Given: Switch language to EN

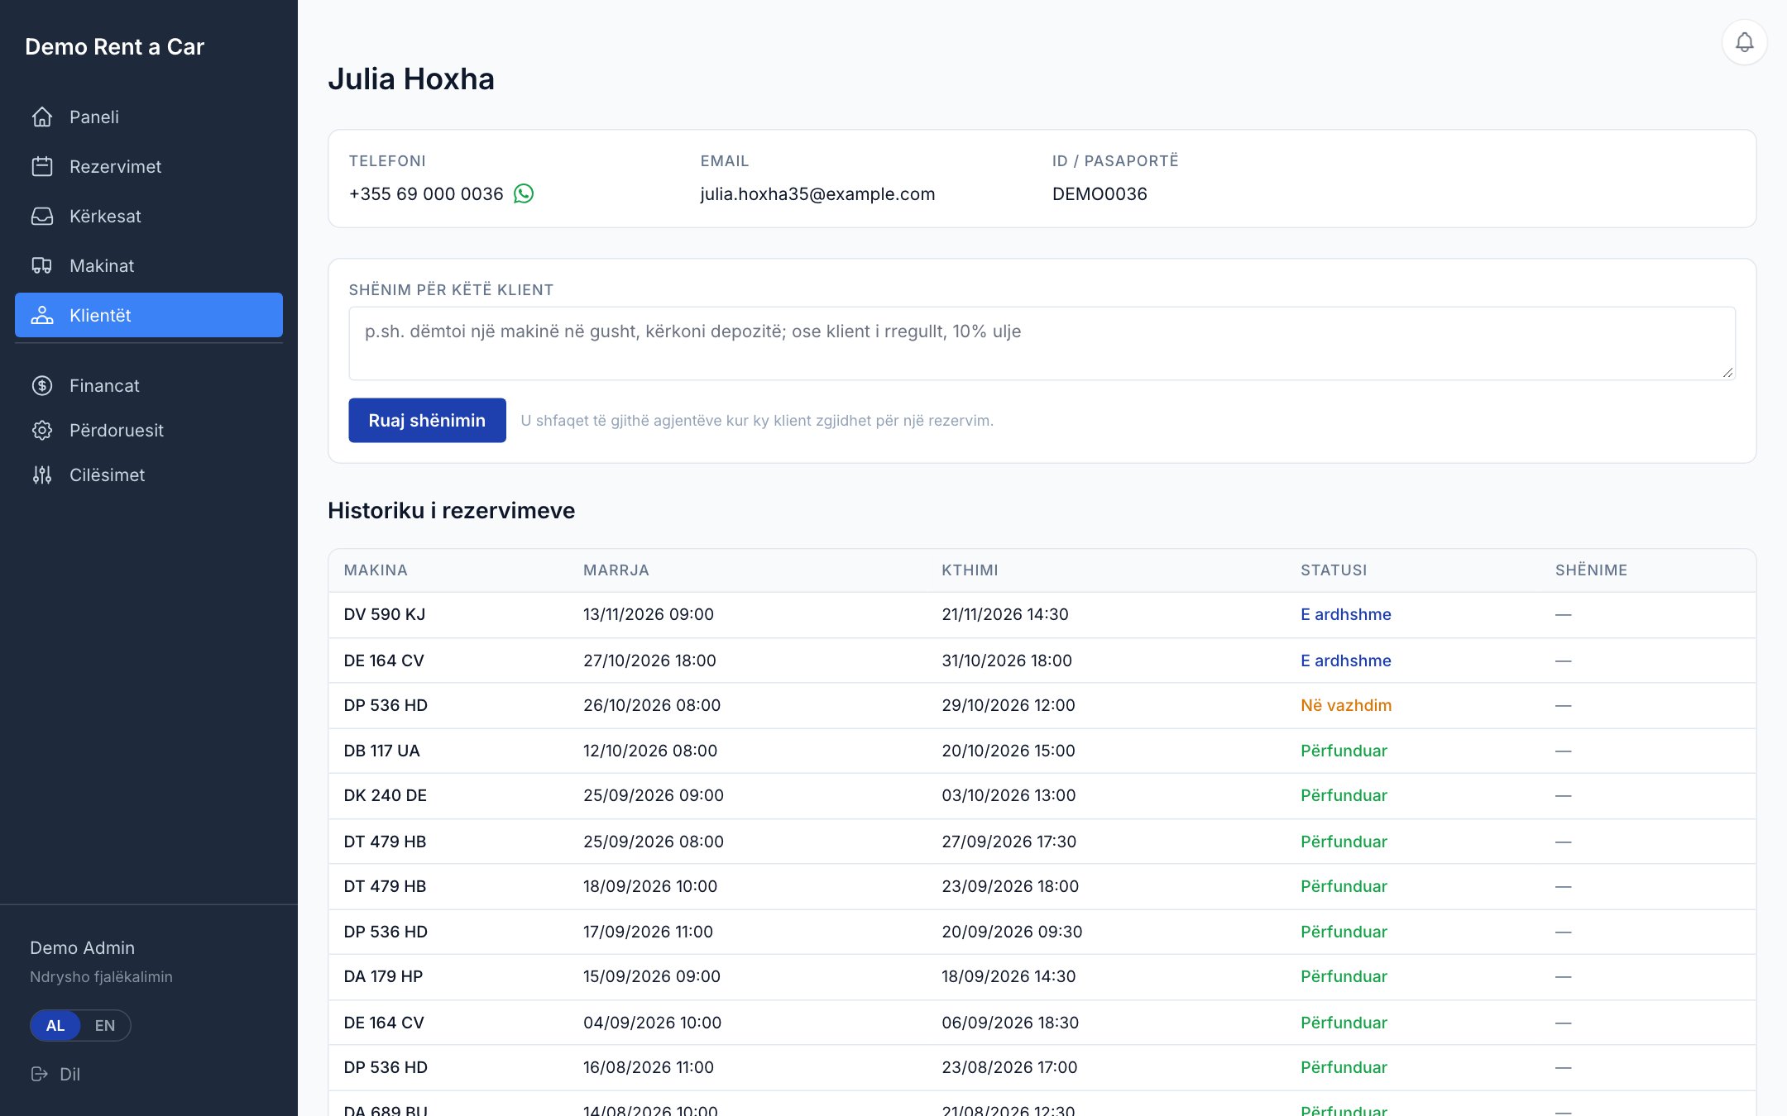Looking at the screenshot, I should pyautogui.click(x=105, y=1025).
